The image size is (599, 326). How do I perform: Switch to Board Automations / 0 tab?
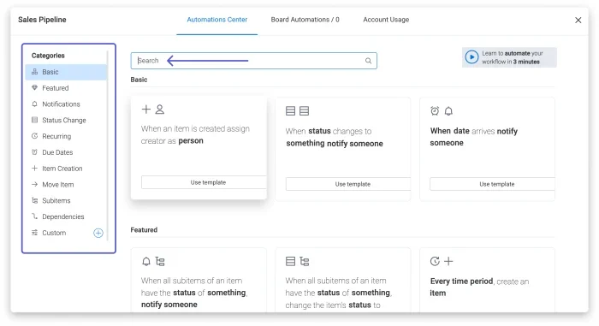305,20
